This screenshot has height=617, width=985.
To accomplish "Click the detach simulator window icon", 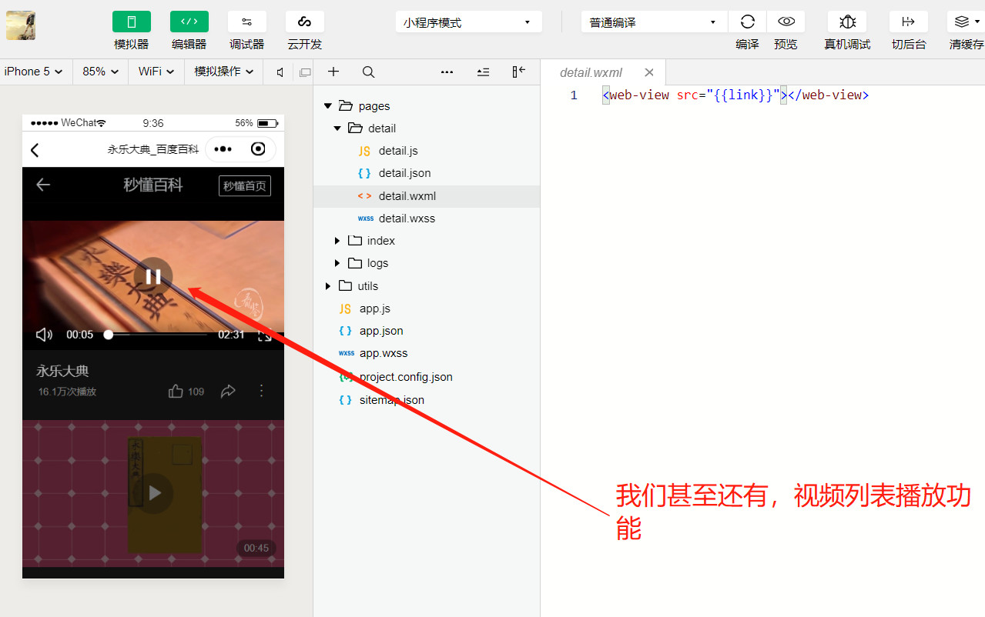I will [305, 72].
